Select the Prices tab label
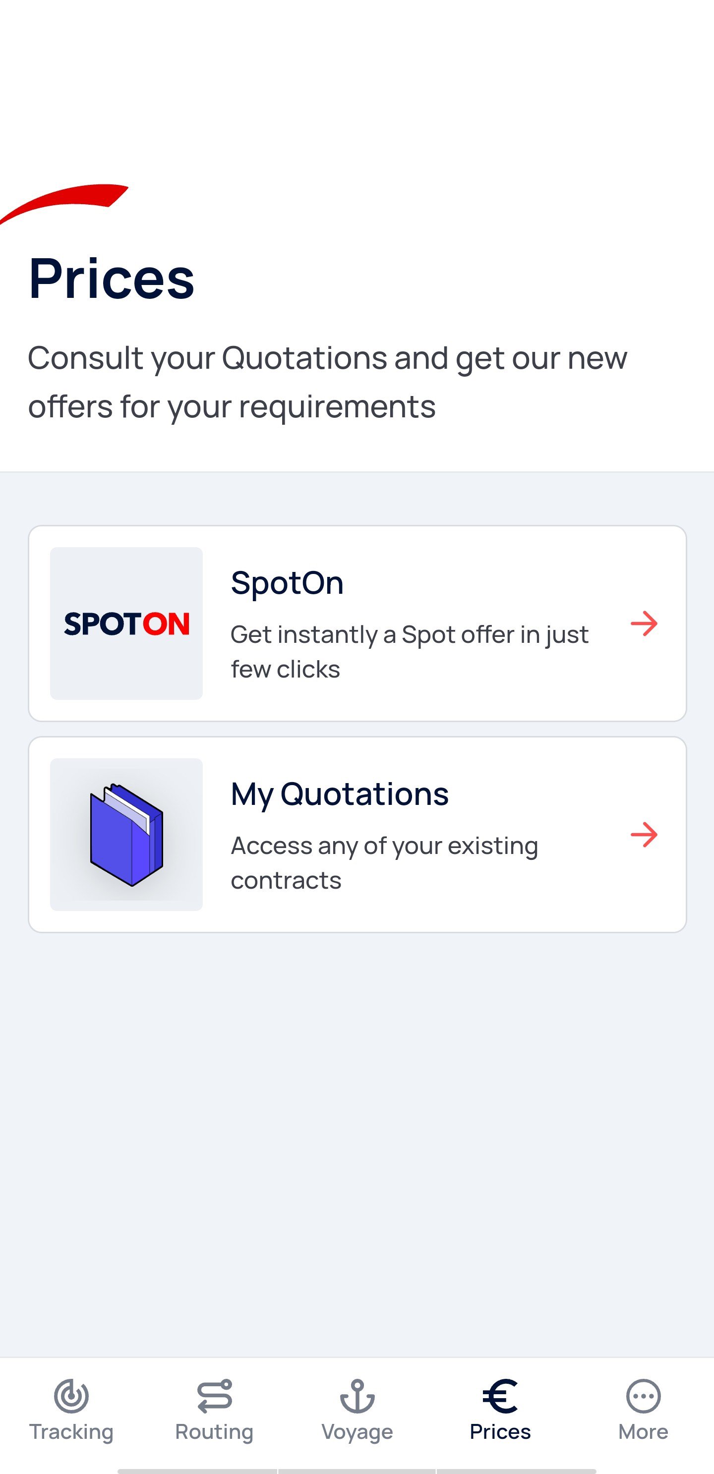Image resolution: width=714 pixels, height=1474 pixels. pos(500,1432)
